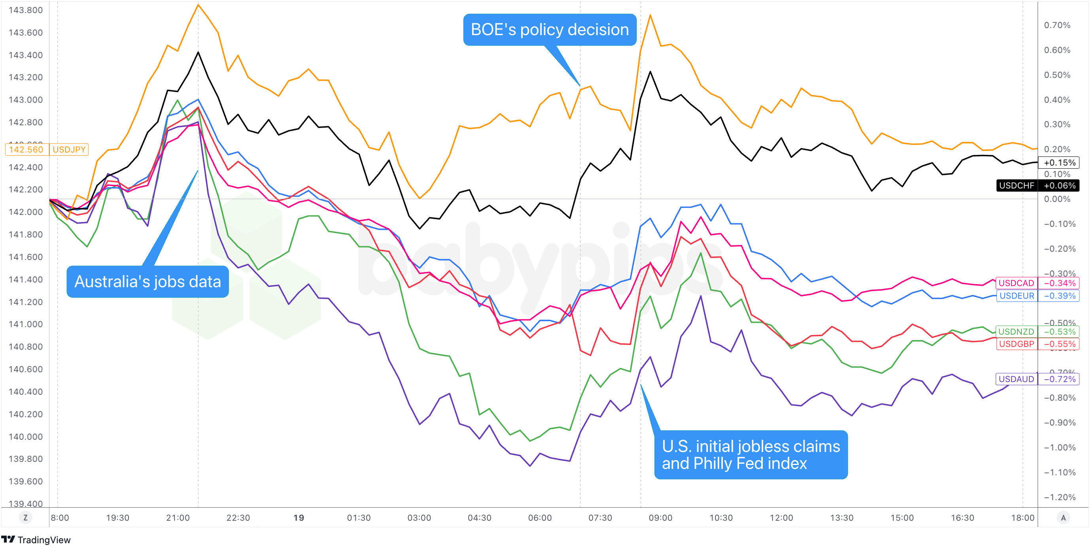Click the 09:00 time axis label
Image resolution: width=1091 pixels, height=546 pixels.
point(660,518)
